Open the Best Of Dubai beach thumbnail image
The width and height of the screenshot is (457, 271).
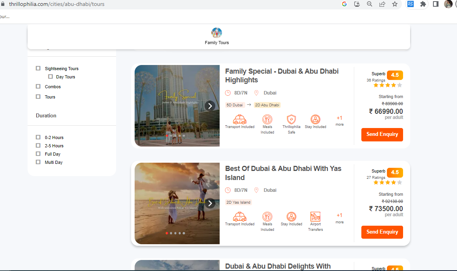click(x=177, y=203)
